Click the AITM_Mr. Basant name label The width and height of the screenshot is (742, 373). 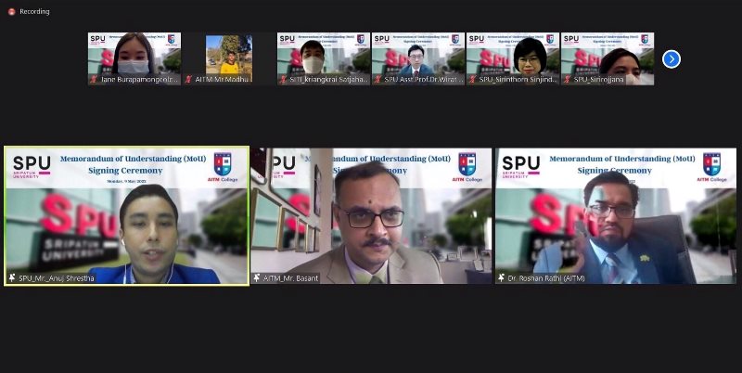pyautogui.click(x=290, y=278)
